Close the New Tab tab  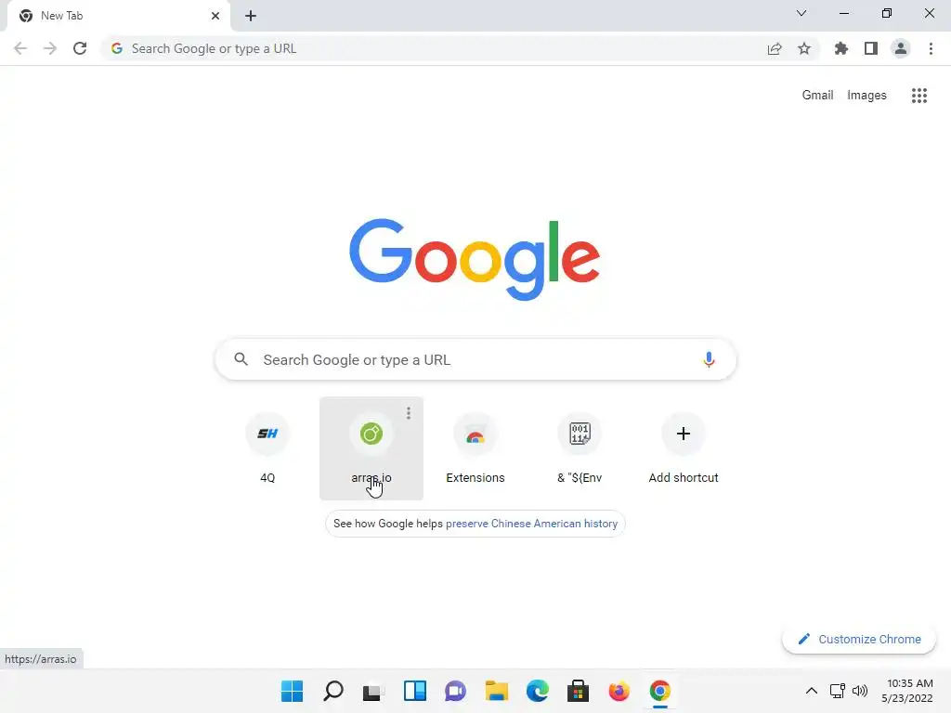[x=215, y=16]
